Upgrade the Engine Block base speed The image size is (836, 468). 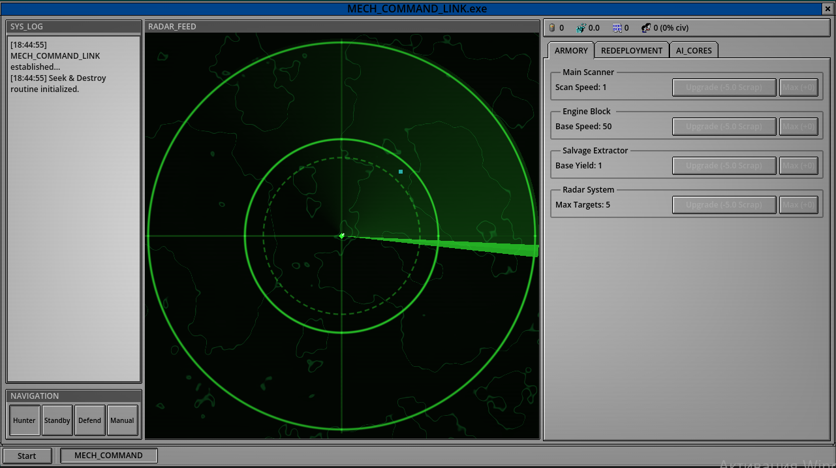724,127
